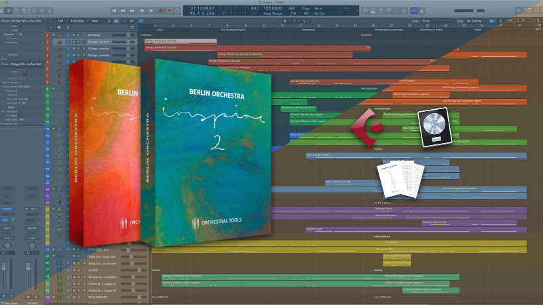Open the pointer tool menu

[x=286, y=21]
